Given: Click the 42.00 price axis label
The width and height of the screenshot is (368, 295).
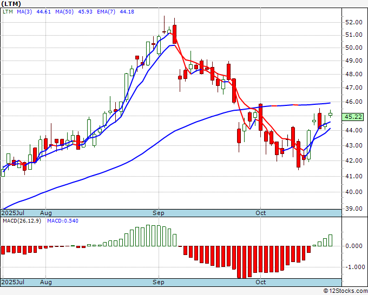Looking at the screenshot, I should click(354, 160).
